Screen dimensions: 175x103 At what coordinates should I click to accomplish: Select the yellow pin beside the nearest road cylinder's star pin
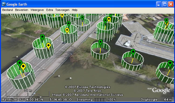tap(23, 67)
